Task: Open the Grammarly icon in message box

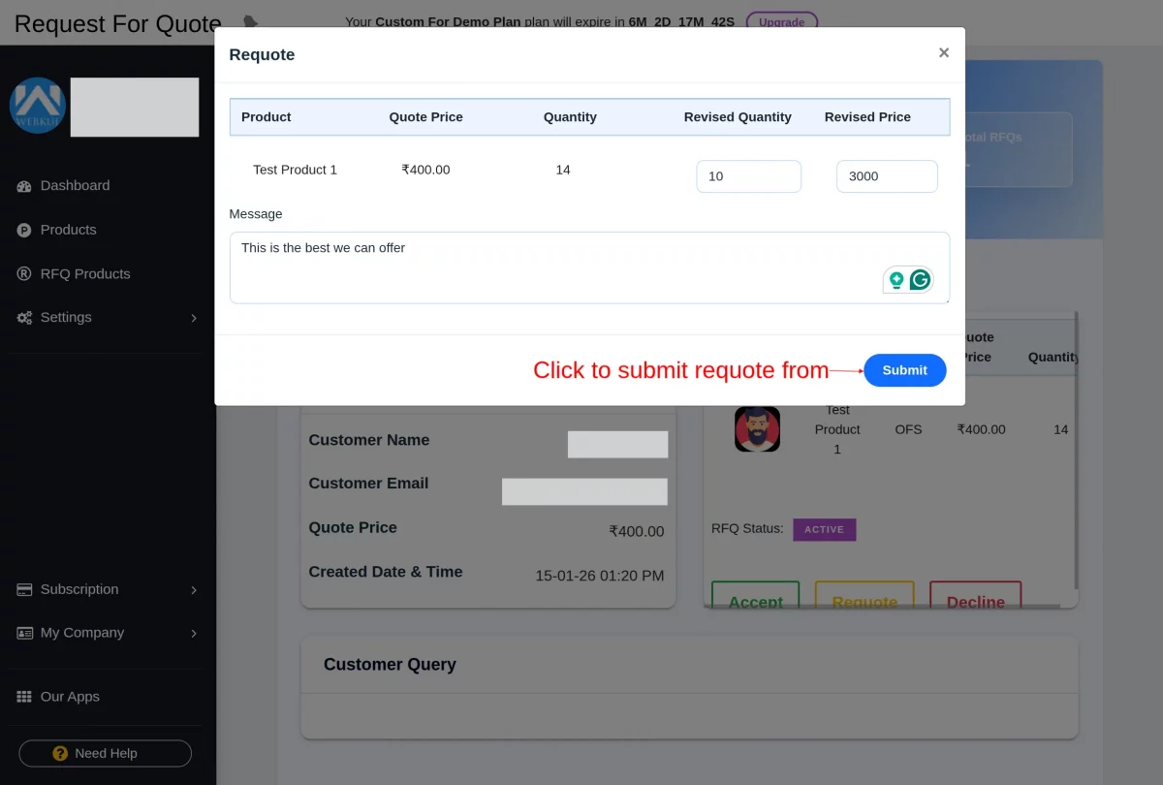Action: tap(920, 280)
